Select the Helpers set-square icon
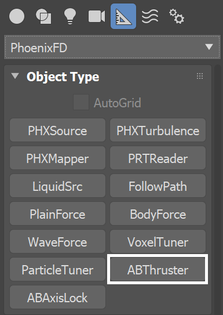Screen dimensions: 223x315 [123, 16]
